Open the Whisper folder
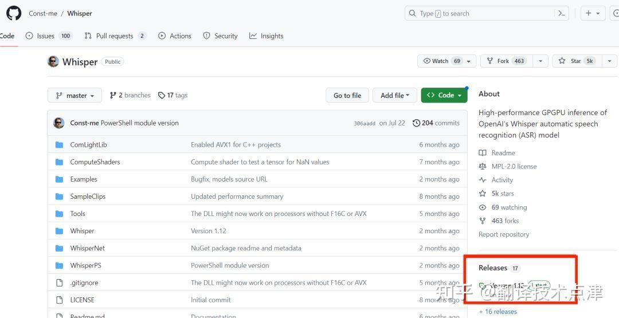The width and height of the screenshot is (619, 318). (x=82, y=231)
